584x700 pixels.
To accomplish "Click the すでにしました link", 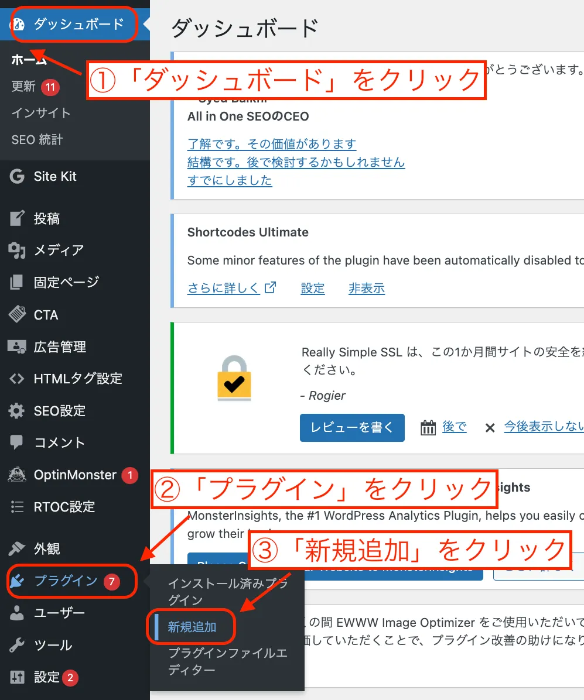I will pyautogui.click(x=230, y=180).
